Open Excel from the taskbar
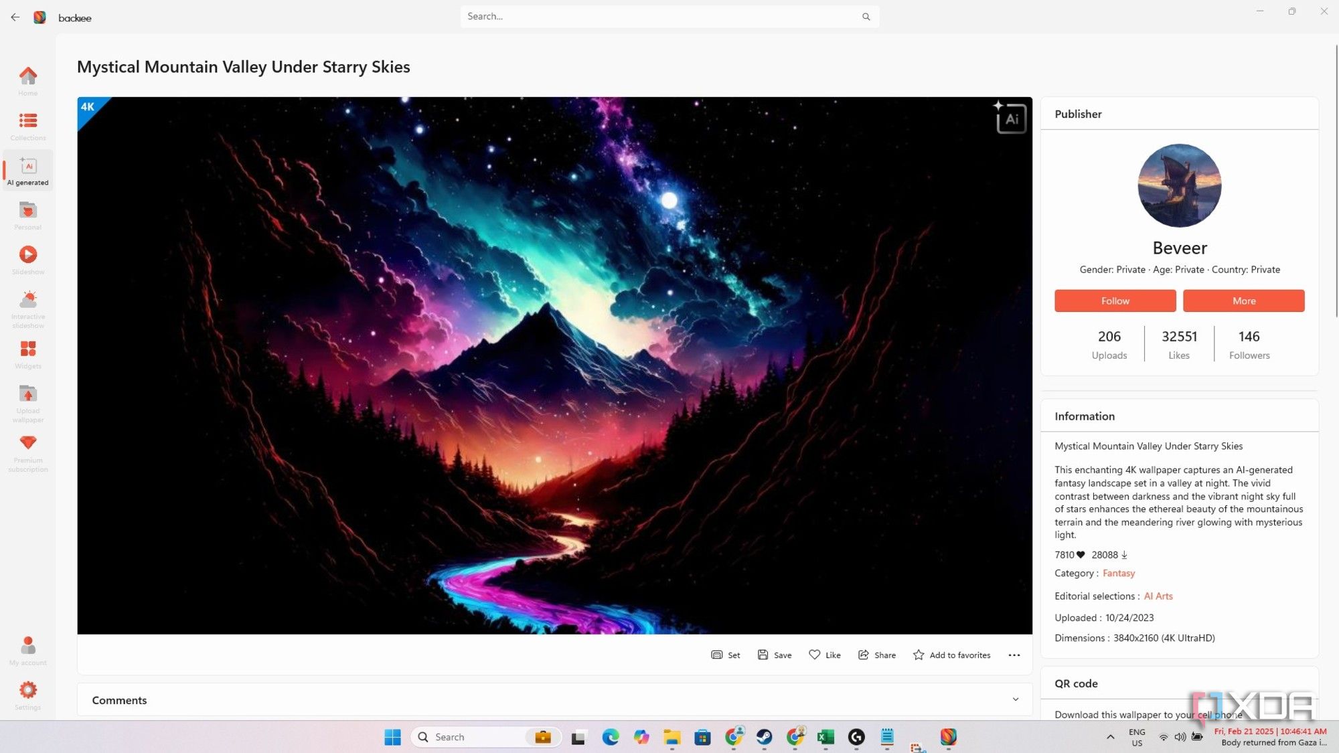The image size is (1339, 753). [825, 737]
